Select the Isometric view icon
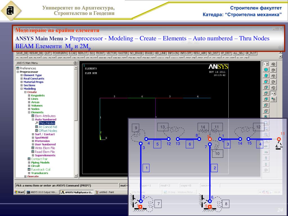 coord(266,70)
